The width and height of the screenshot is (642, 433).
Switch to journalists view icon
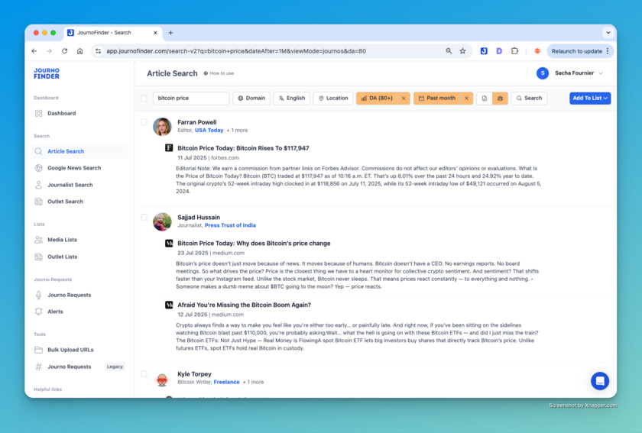500,99
